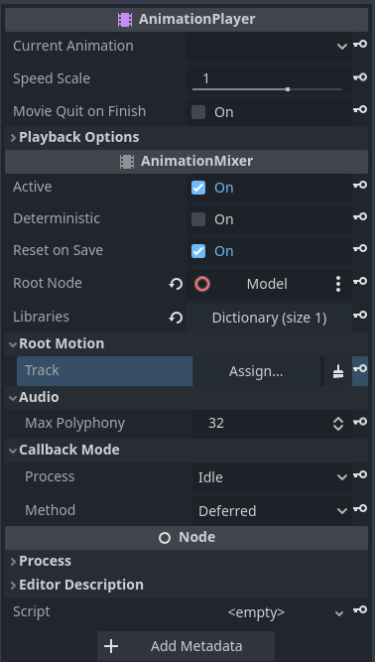Revert the Libraries property to default
The width and height of the screenshot is (375, 662).
coord(176,318)
